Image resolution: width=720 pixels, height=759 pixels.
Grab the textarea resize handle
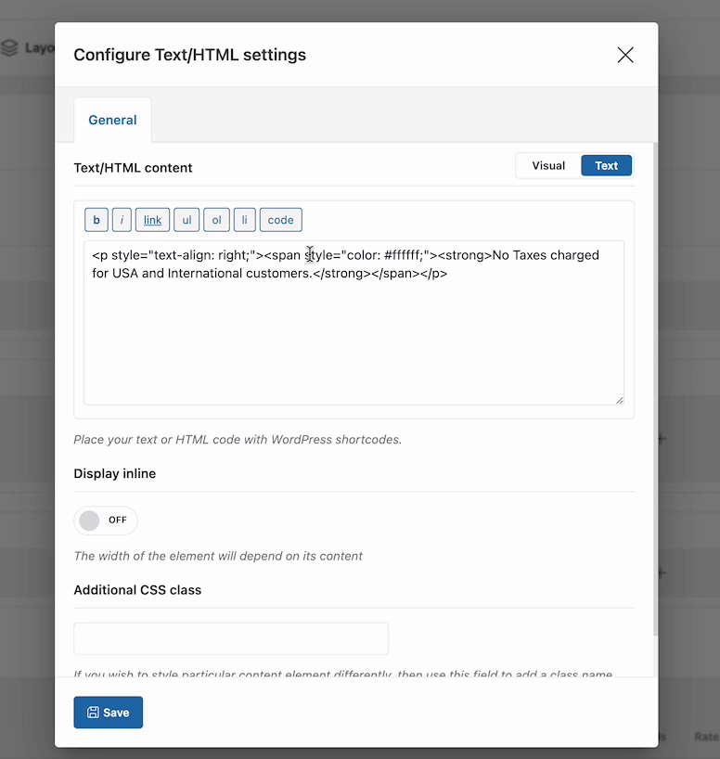point(619,400)
